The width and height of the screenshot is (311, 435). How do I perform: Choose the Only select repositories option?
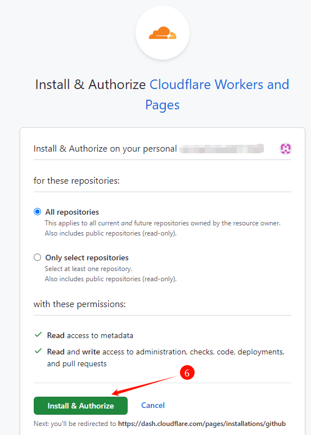click(37, 258)
